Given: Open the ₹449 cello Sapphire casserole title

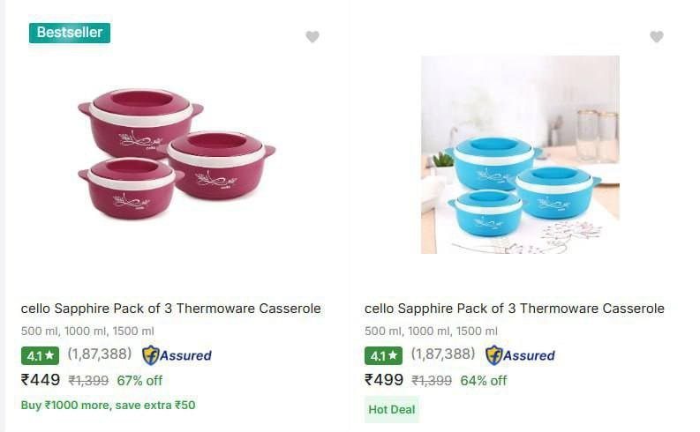Looking at the screenshot, I should [x=171, y=309].
